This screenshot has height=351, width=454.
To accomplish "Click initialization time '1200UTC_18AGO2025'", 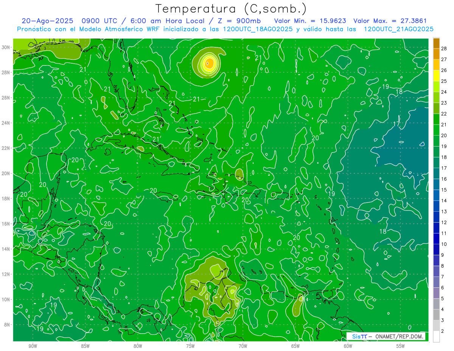I will pos(257,29).
